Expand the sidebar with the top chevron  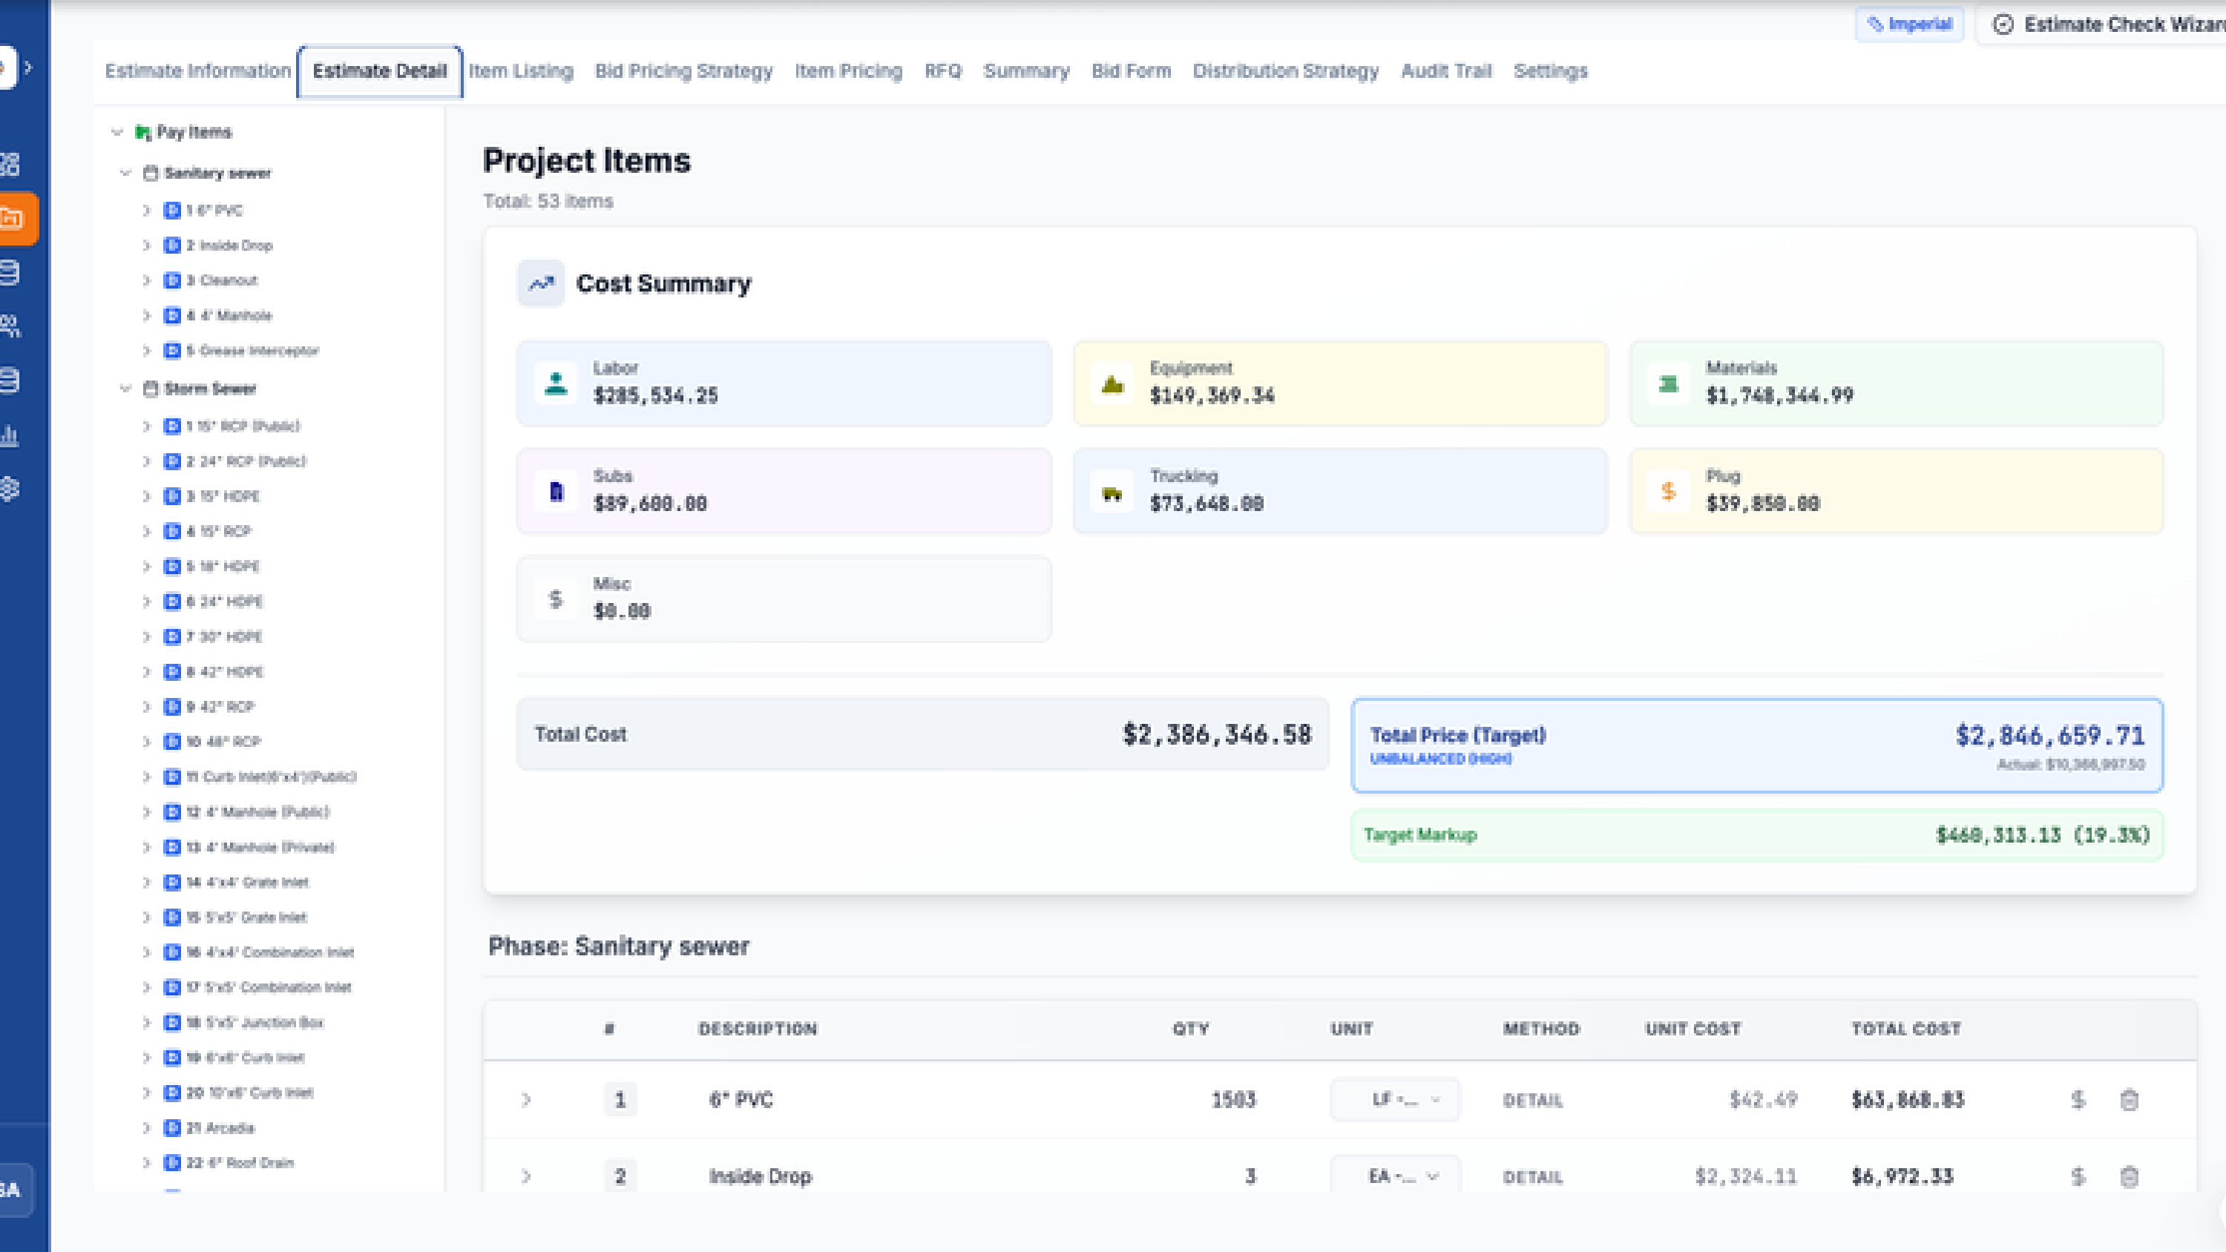point(28,67)
